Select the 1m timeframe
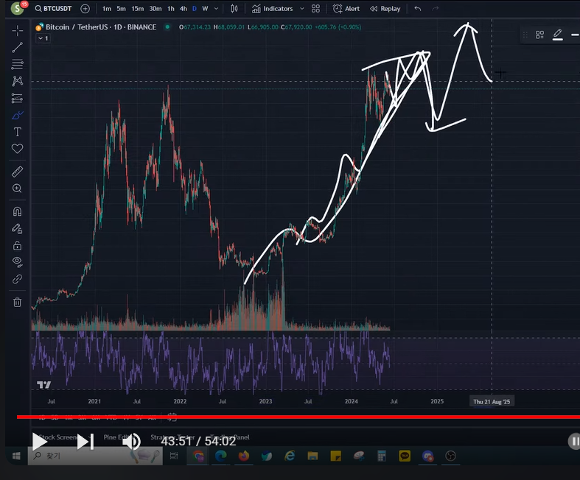This screenshot has height=480, width=580. [107, 9]
